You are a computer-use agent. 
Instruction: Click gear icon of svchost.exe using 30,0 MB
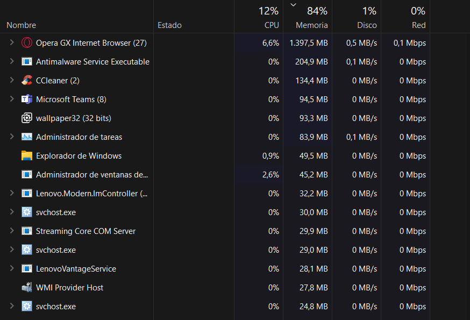click(27, 212)
